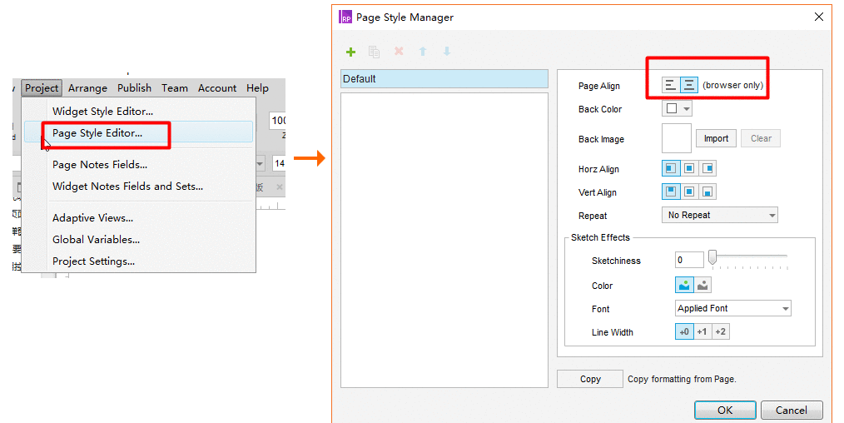Screen dimensions: 844x423
Task: Choose Global Variables... menu entry
Action: point(139,240)
